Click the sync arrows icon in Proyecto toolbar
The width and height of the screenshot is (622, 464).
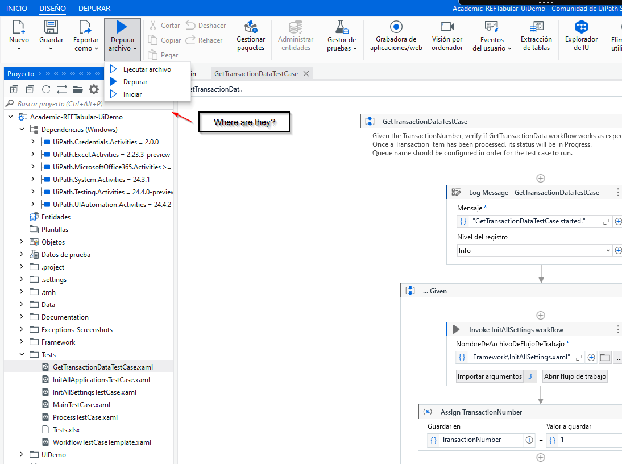(62, 89)
